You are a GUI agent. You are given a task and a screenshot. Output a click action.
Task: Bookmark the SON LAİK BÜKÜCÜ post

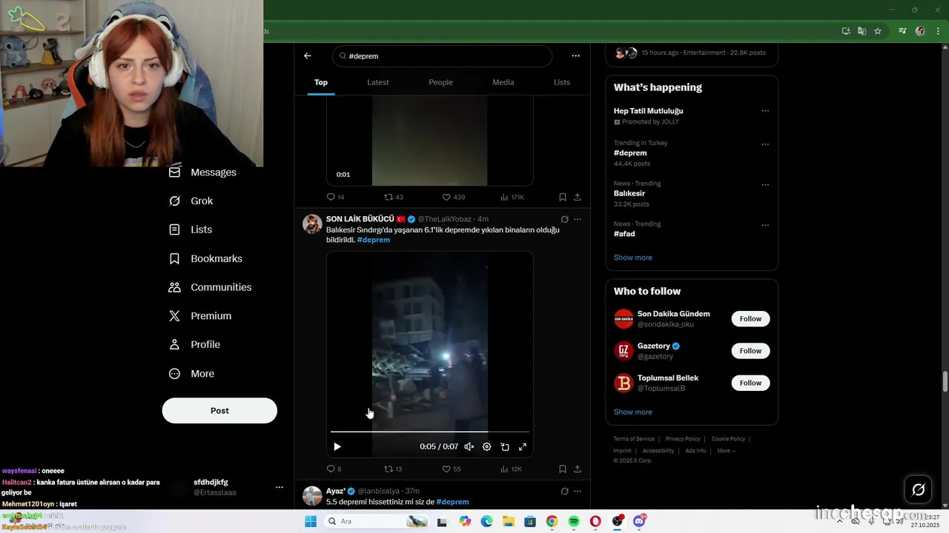tap(563, 469)
